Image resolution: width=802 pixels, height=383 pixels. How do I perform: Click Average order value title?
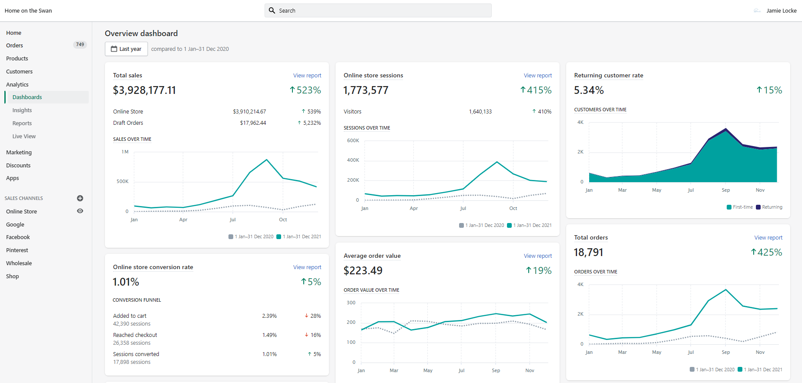[x=372, y=256]
